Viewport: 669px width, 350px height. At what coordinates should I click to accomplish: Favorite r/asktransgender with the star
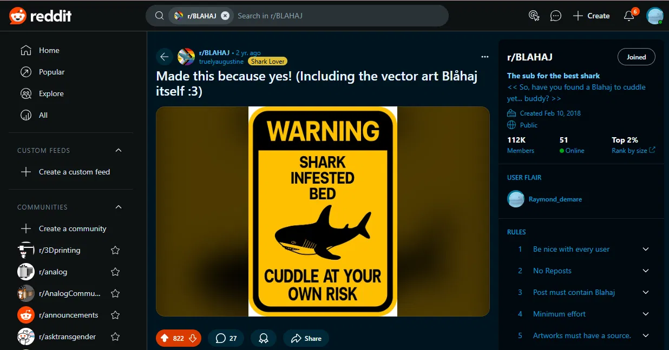pyautogui.click(x=115, y=336)
